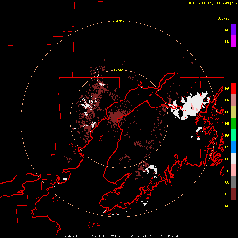
Task: Click the WS legend label
Action: click(227, 147)
